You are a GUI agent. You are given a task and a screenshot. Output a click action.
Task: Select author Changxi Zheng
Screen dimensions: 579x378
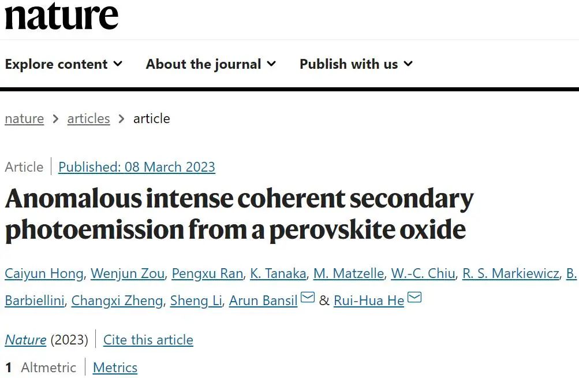pos(117,301)
